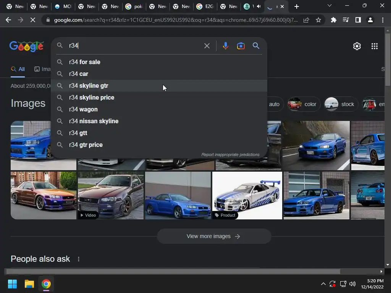Image resolution: width=391 pixels, height=293 pixels.
Task: Open the Chrome three-dot menu
Action: [383, 20]
